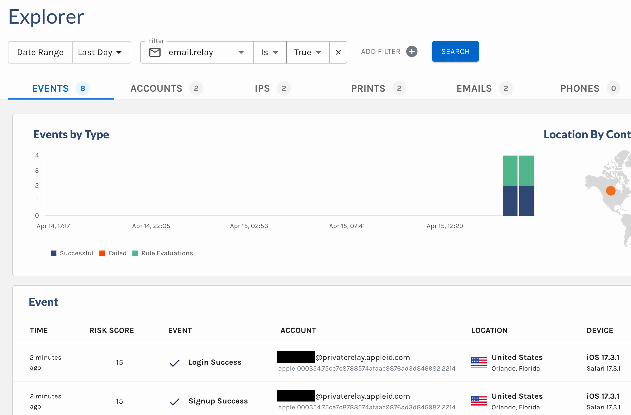Screen dimensions: 631x415
Task: Click Orlando, Florida in Signup Success row
Action: (516, 407)
